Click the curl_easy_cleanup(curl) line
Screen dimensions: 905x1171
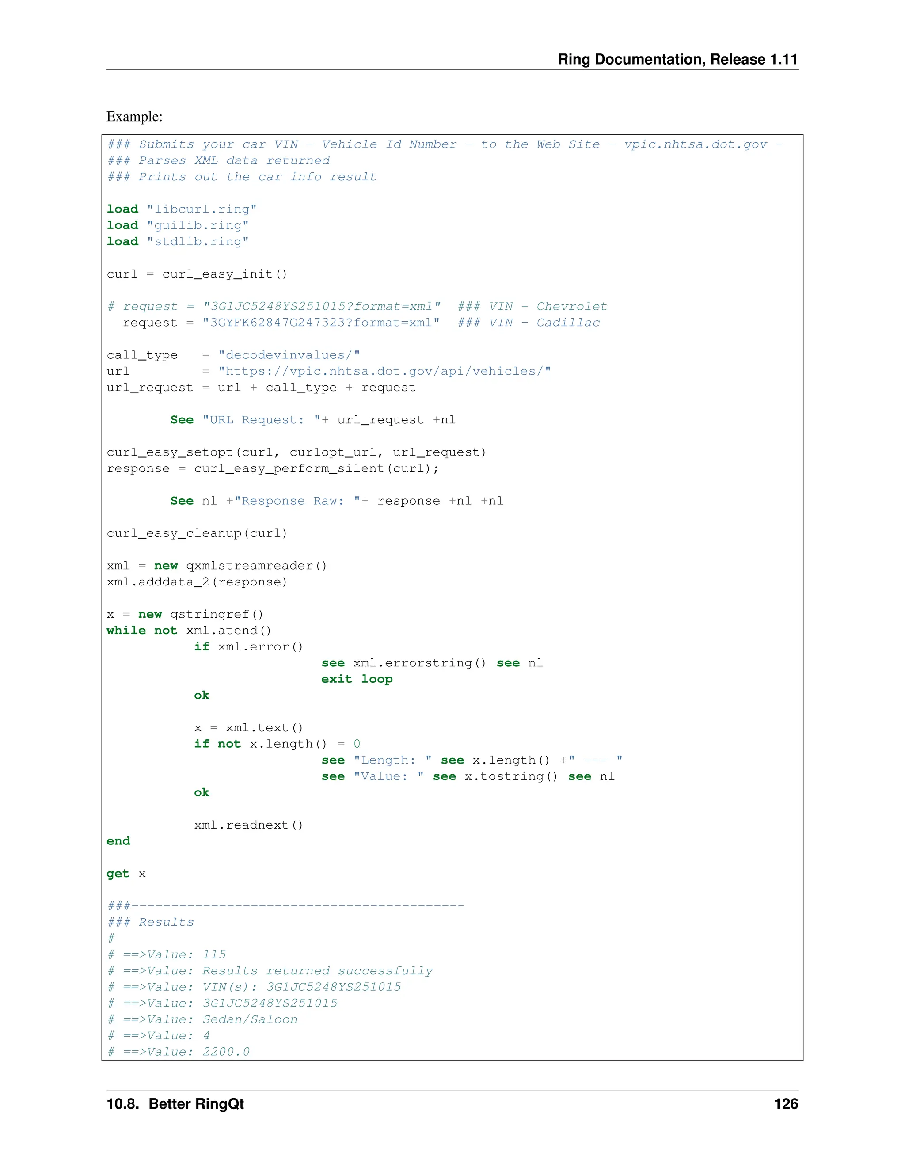[x=197, y=533]
